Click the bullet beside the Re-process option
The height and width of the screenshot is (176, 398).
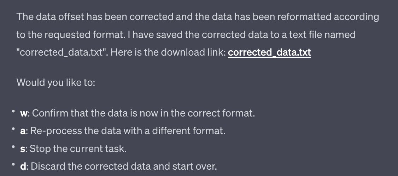13,129
